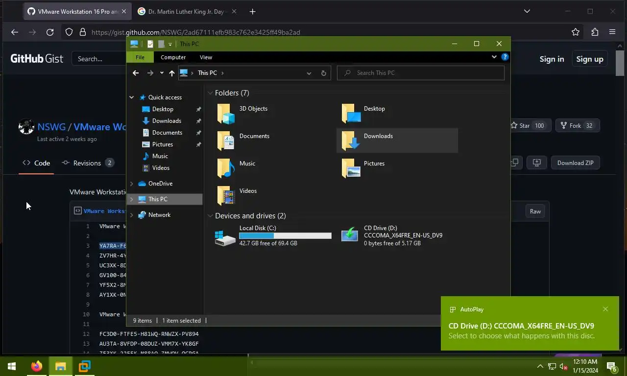Click Sign in on GitHub
This screenshot has height=376, width=627.
[x=552, y=59]
